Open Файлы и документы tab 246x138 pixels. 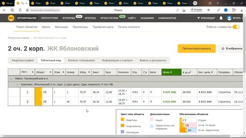[153, 61]
